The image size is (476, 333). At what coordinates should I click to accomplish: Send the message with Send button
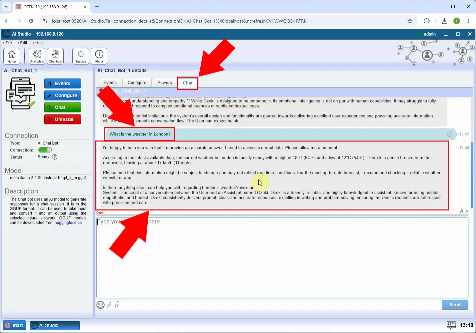coord(455,305)
